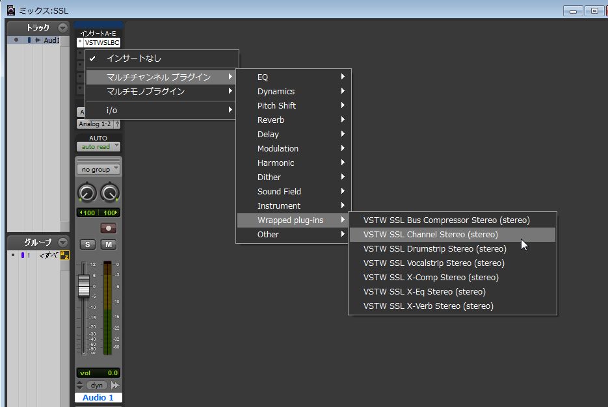Viewport: 608px width, 407px height.
Task: Open the Instrument plug-in category
Action: (x=293, y=206)
